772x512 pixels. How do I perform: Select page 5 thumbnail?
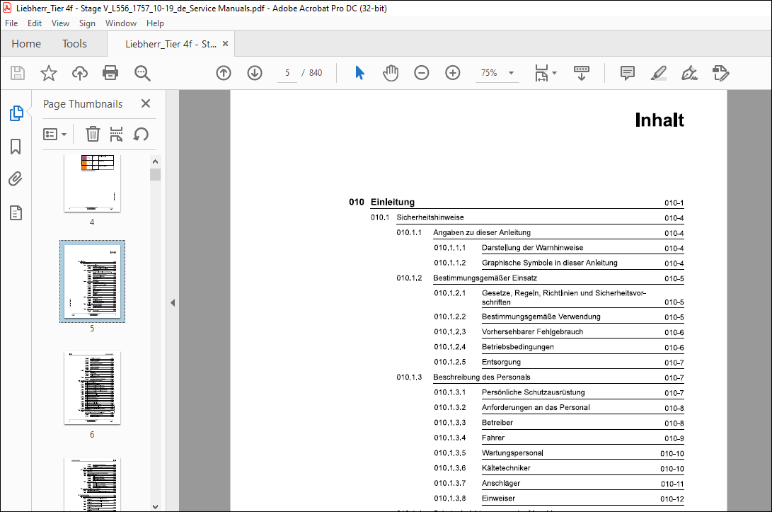click(92, 282)
